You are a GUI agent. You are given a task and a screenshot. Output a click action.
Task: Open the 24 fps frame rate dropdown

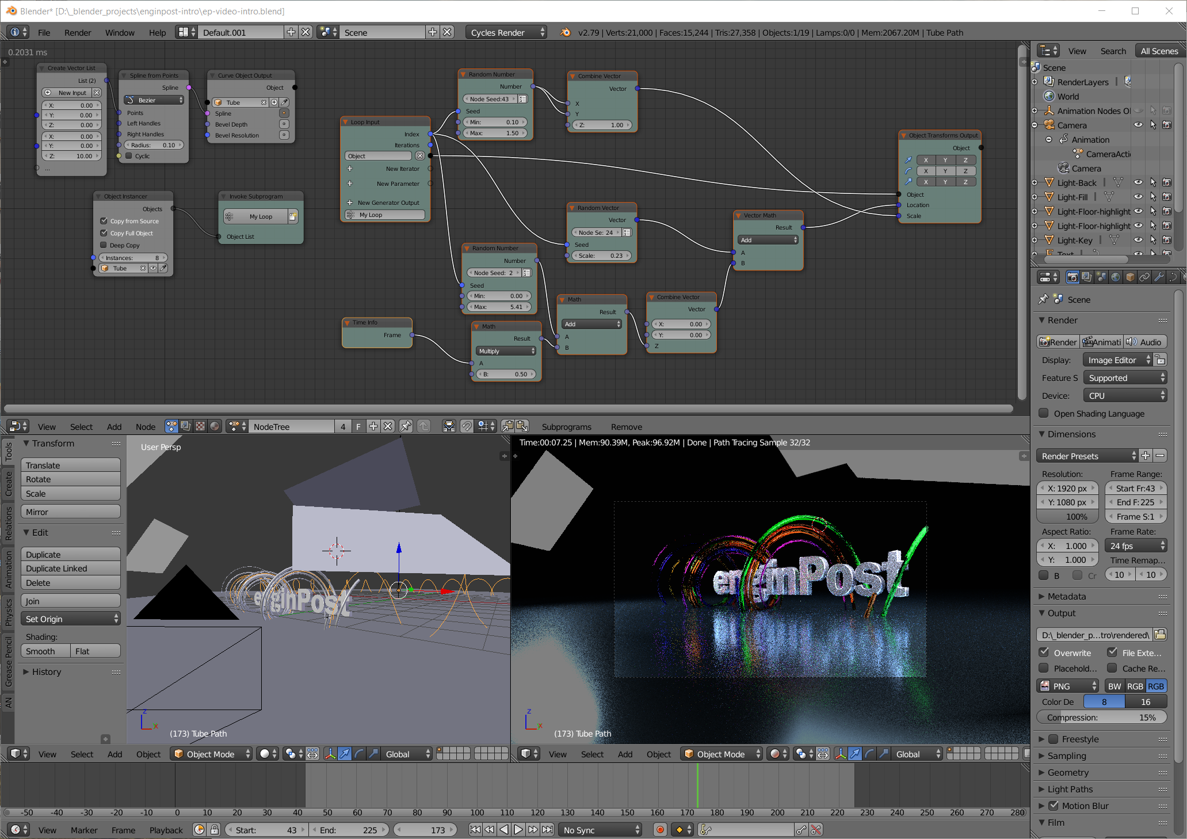point(1136,546)
